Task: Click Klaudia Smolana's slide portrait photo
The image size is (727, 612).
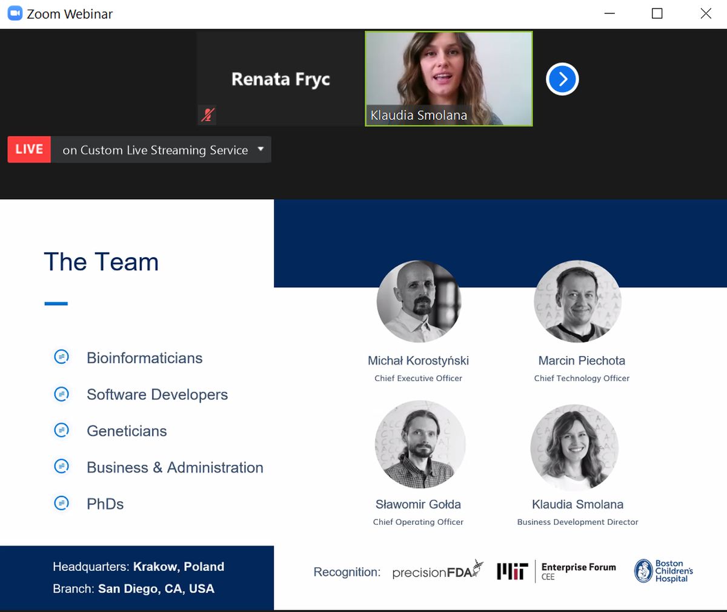Action: tap(574, 447)
